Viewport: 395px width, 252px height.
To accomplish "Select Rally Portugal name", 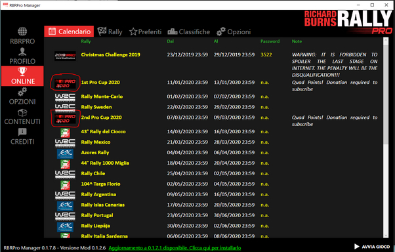I will pyautogui.click(x=97, y=215).
